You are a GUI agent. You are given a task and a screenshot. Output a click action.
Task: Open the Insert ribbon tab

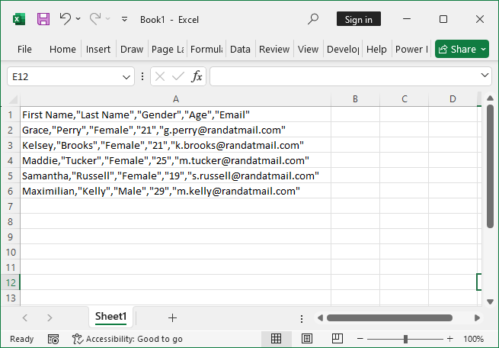tap(98, 49)
